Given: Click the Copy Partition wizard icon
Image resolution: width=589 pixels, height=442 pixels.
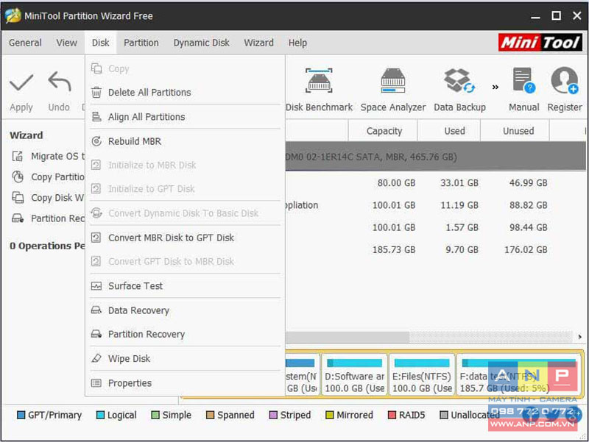Looking at the screenshot, I should click(18, 177).
